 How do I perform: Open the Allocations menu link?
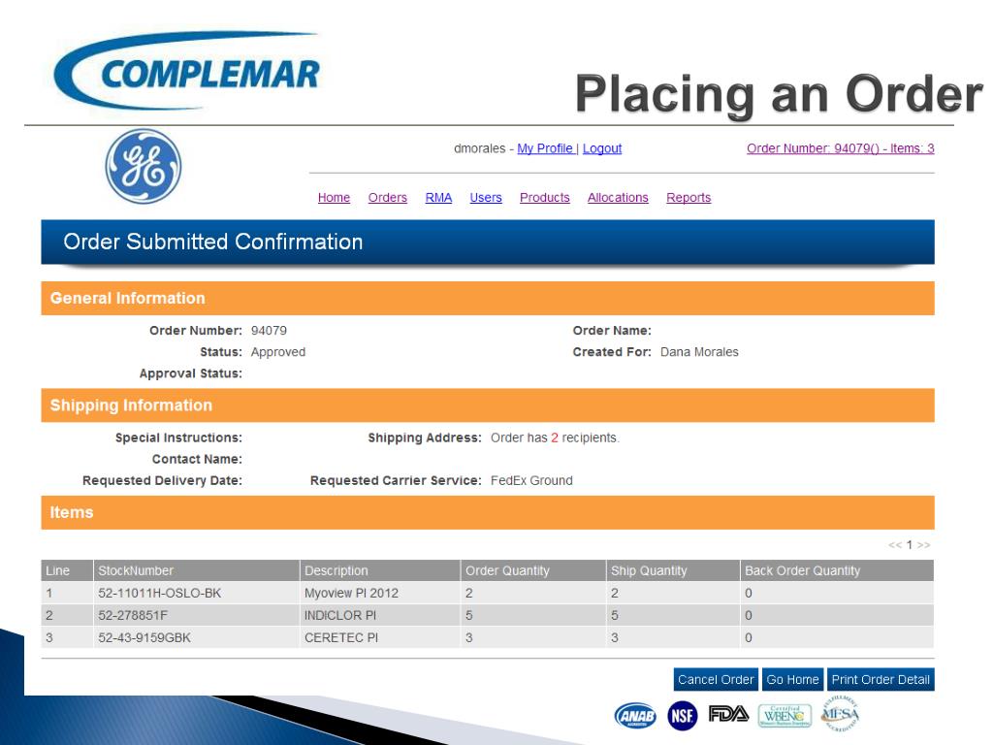coord(618,198)
